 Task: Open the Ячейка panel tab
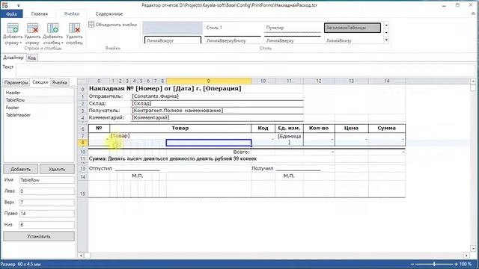(59, 83)
